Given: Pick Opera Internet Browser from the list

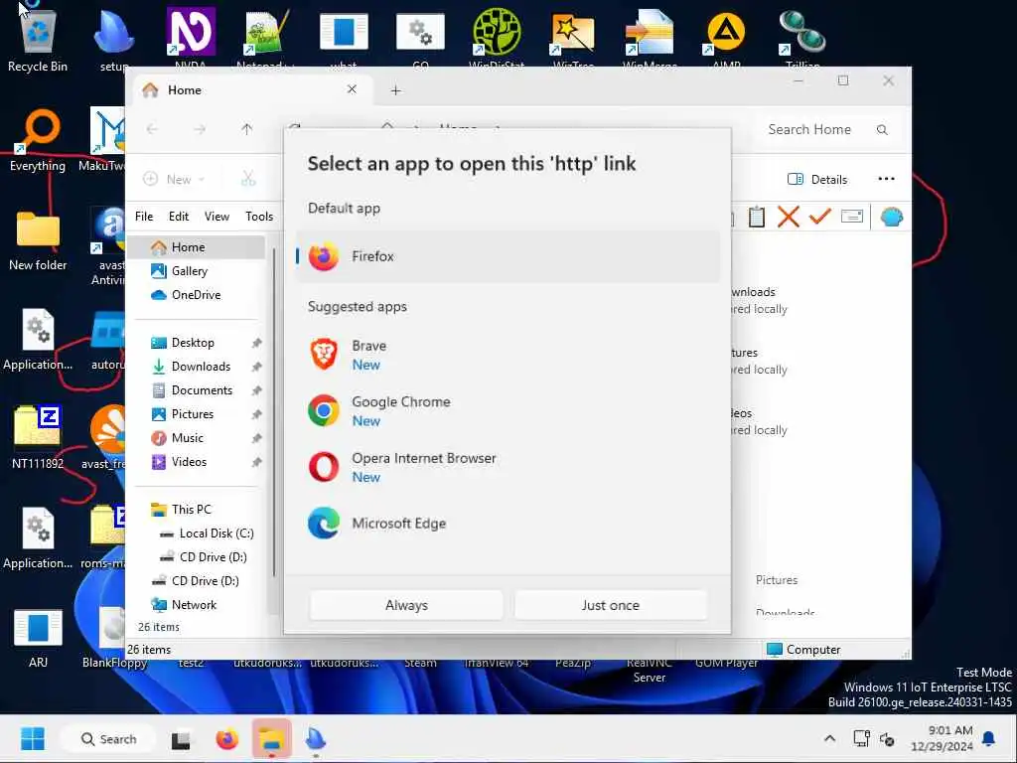Looking at the screenshot, I should (508, 467).
